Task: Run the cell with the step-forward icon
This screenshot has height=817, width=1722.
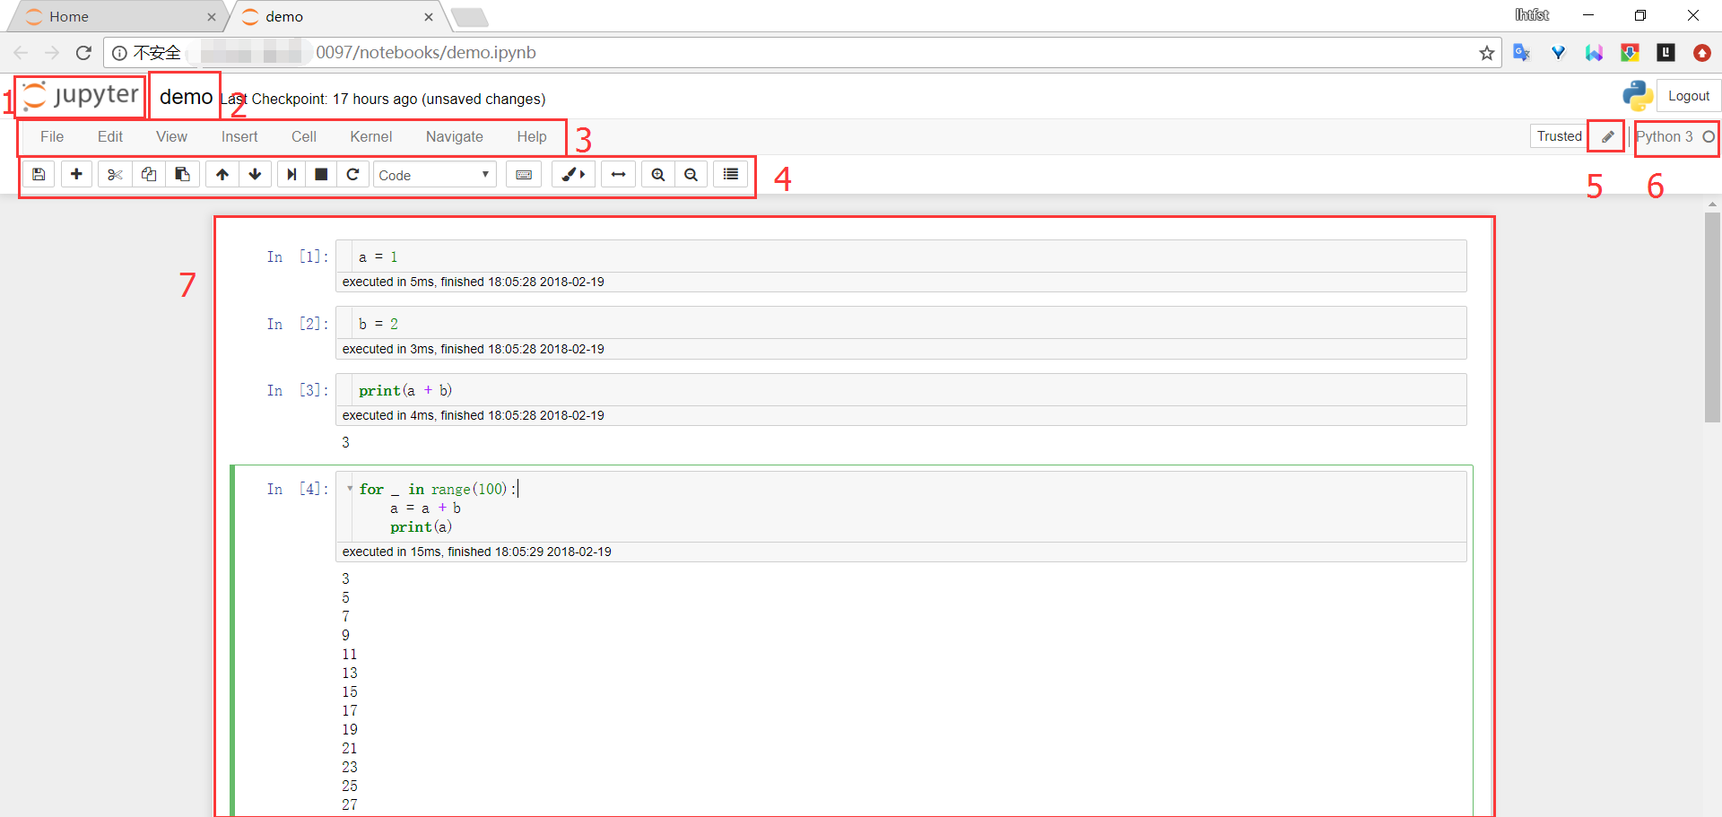Action: [291, 174]
